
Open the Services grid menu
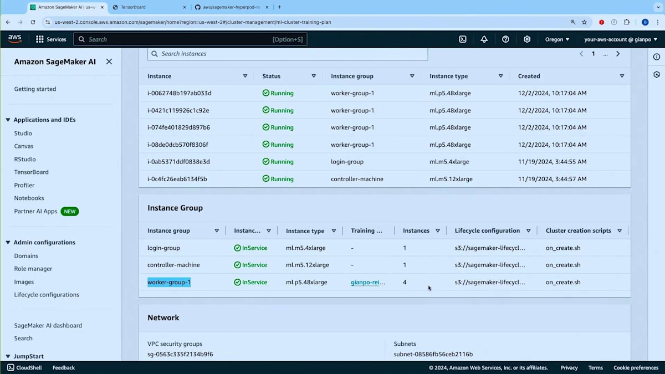pos(51,39)
